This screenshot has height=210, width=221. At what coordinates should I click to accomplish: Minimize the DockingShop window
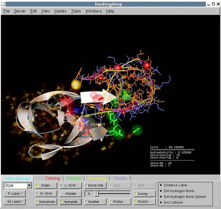click(208, 4)
